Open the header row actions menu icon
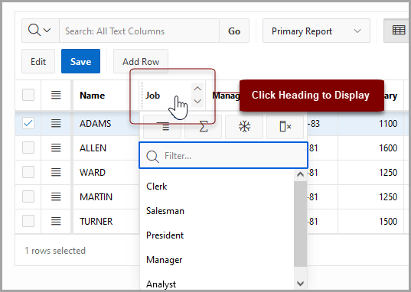Image resolution: width=411 pixels, height=292 pixels. click(x=56, y=95)
